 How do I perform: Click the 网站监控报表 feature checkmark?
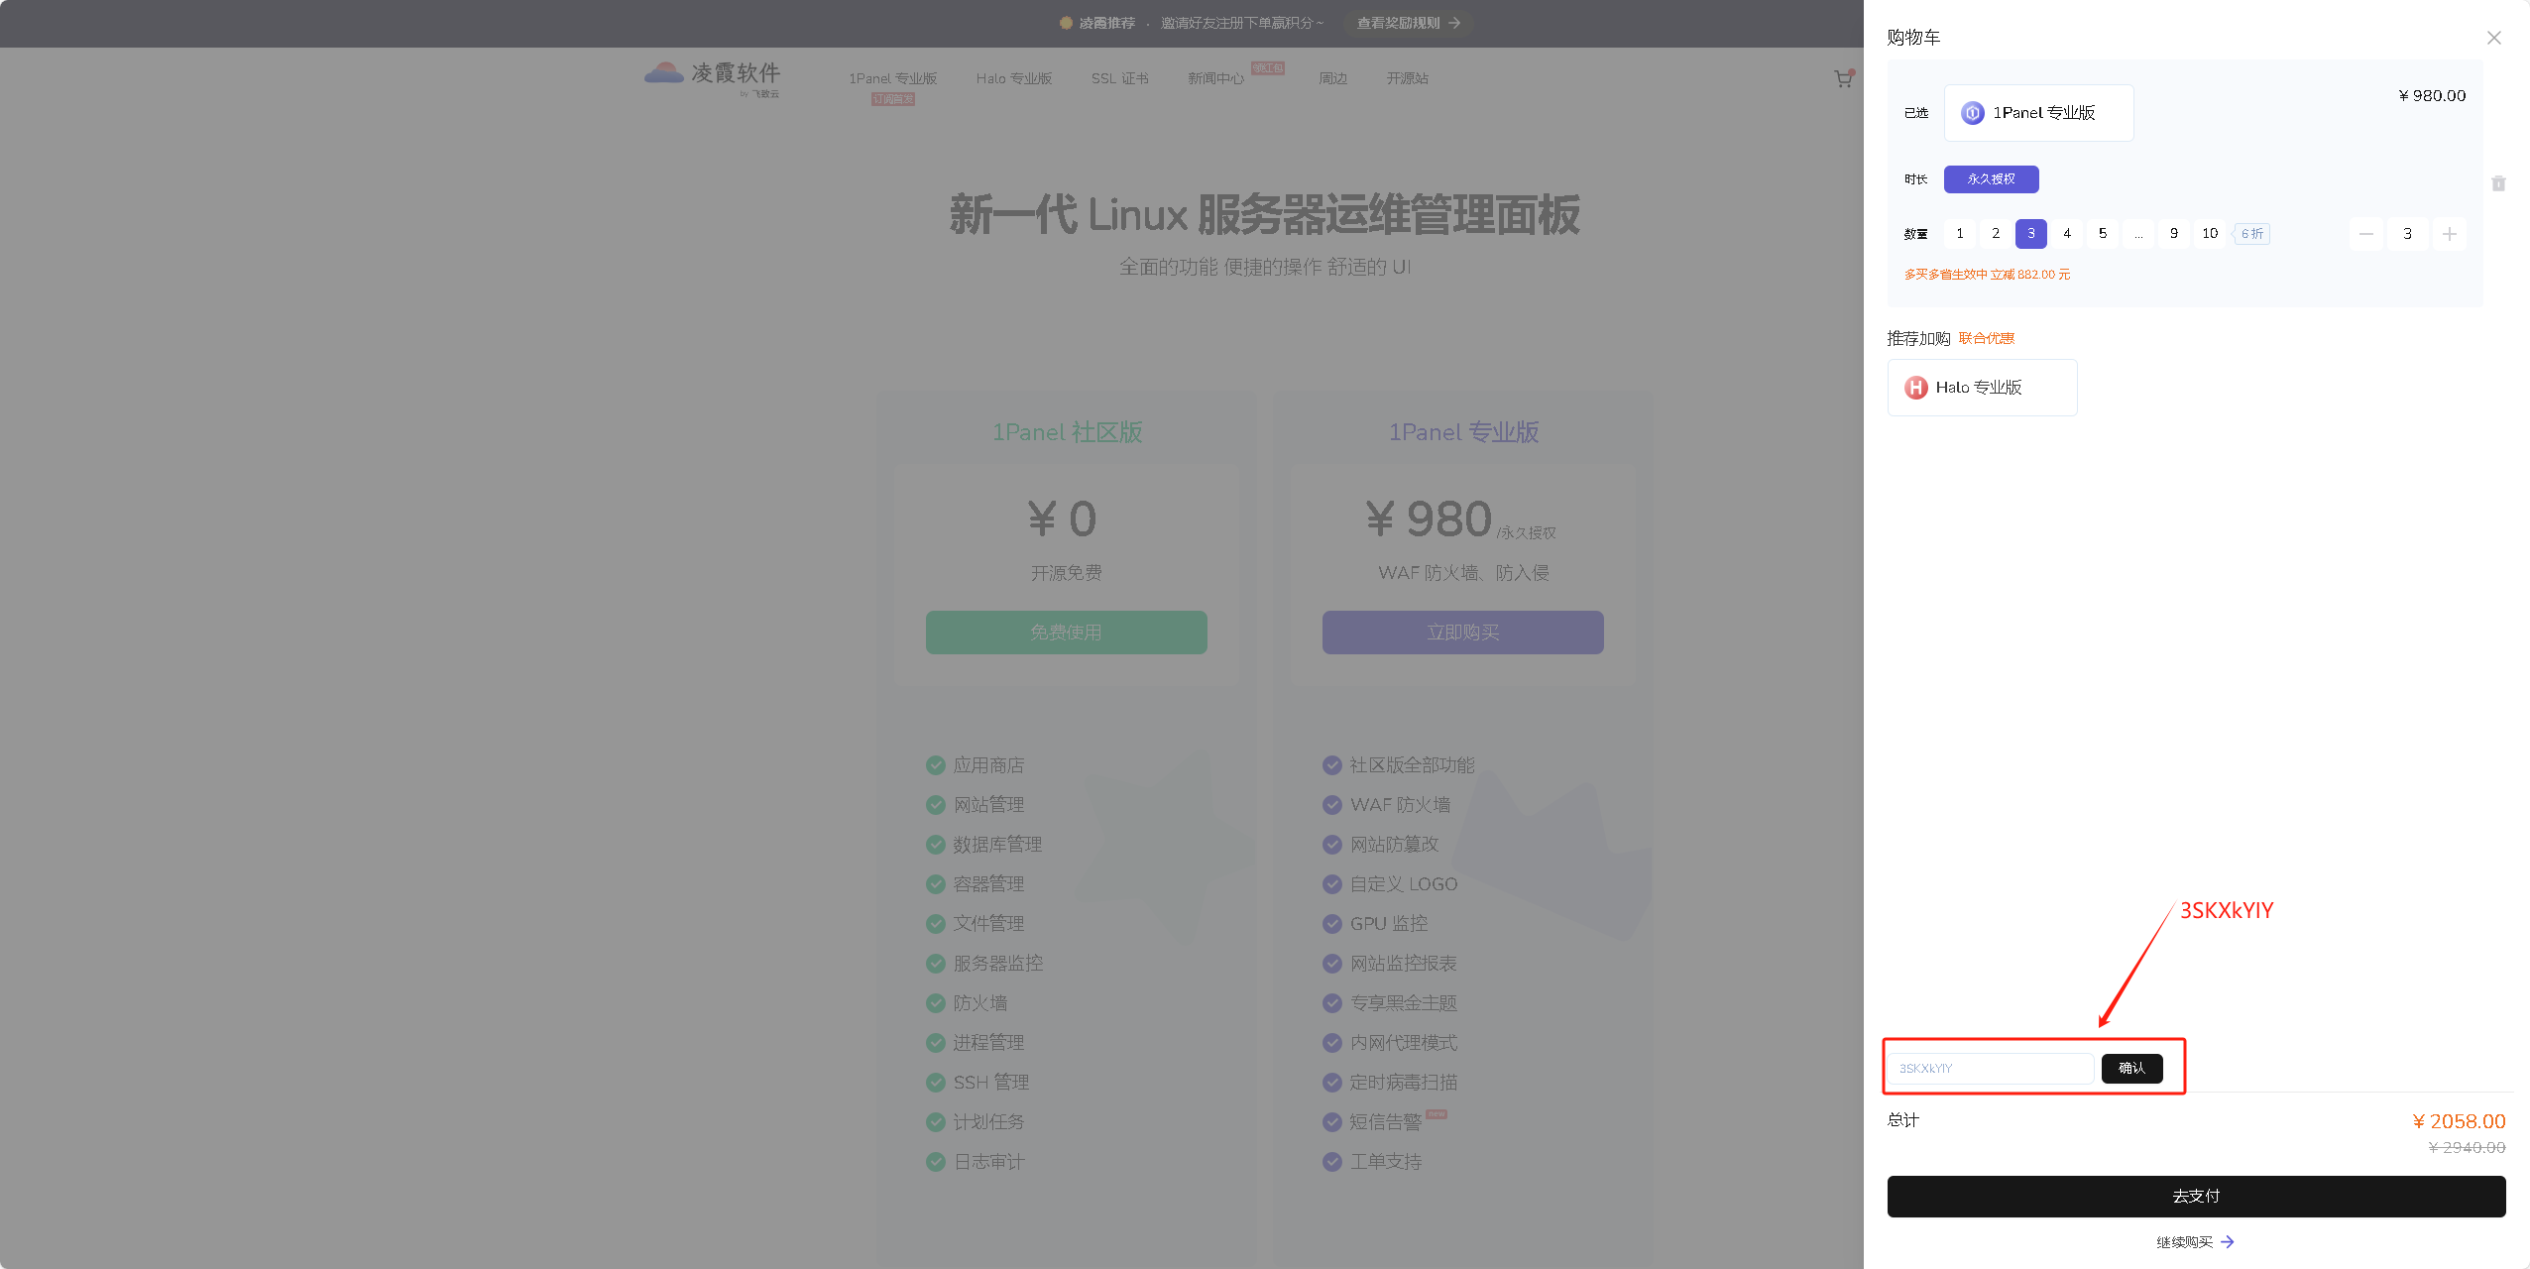[1331, 964]
